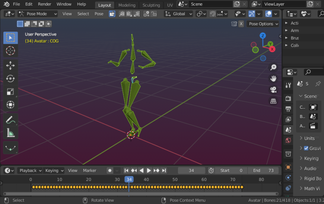Open the Pose Mode dropdown
Viewport: 324px width, 204px height.
(x=37, y=14)
